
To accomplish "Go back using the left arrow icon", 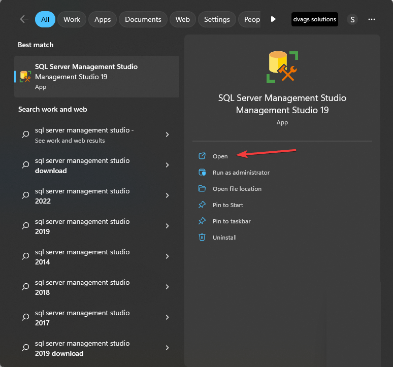I will tap(24, 19).
